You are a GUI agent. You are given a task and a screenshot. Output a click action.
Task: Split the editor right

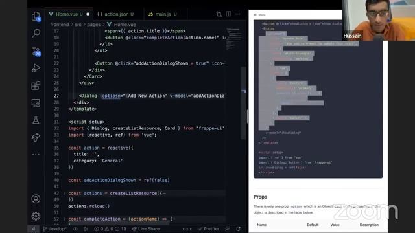point(228,14)
